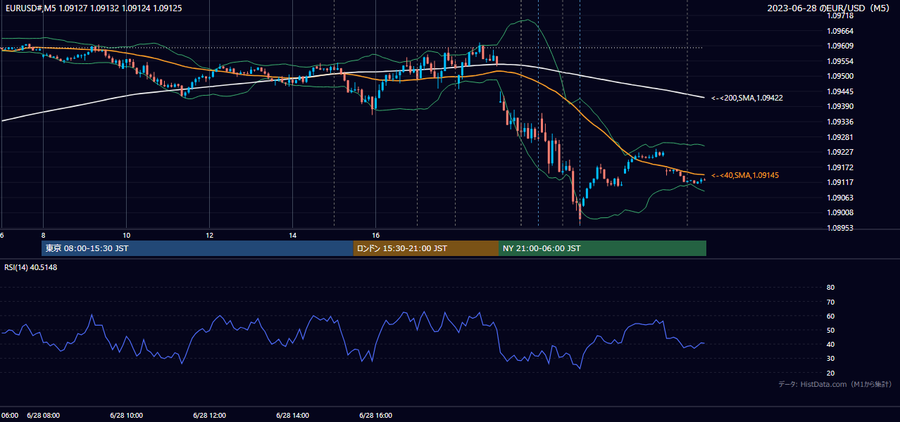The image size is (900, 422).
Task: Click price axis value 1.09063
Action: (x=840, y=198)
